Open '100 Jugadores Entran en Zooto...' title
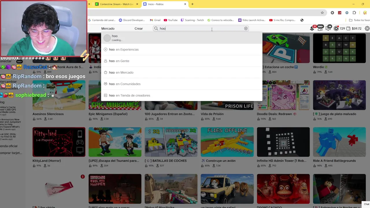The image size is (370, 208). [170, 114]
